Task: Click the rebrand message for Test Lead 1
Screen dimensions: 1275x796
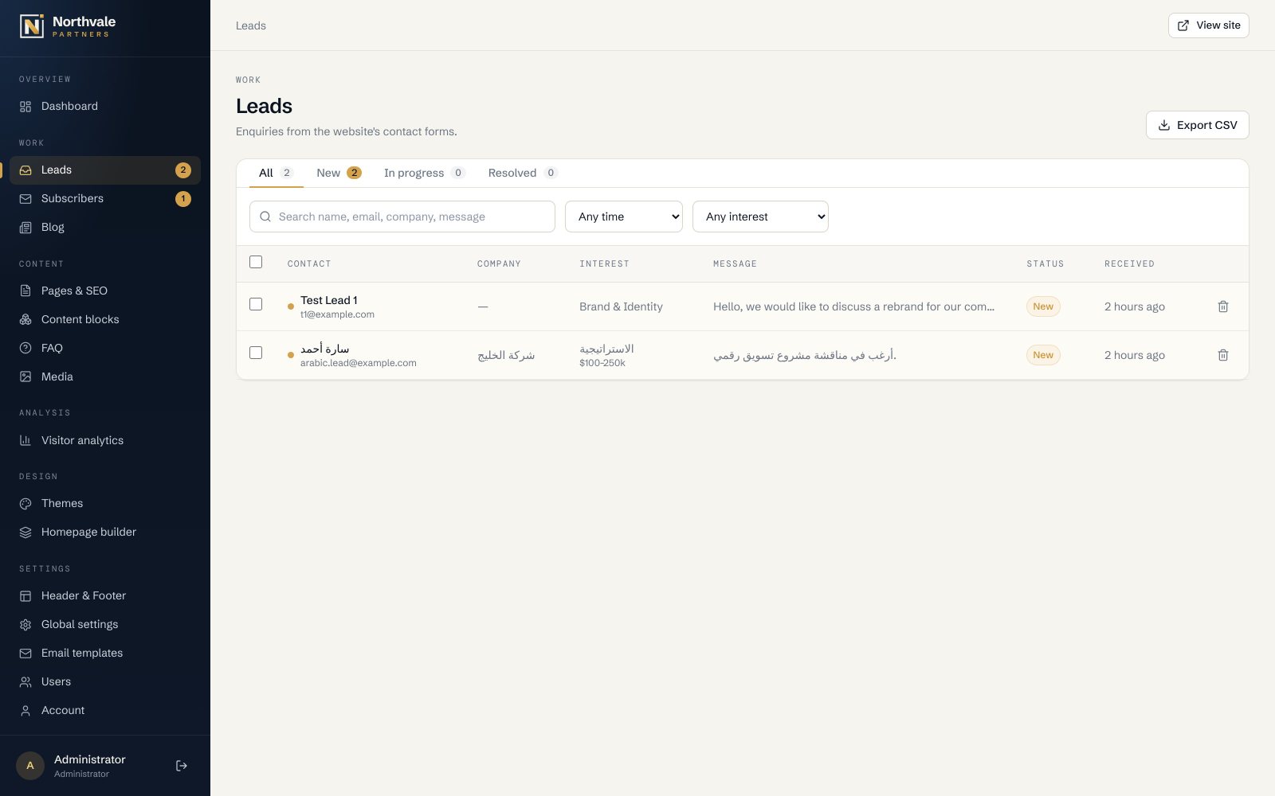Action: point(853,306)
